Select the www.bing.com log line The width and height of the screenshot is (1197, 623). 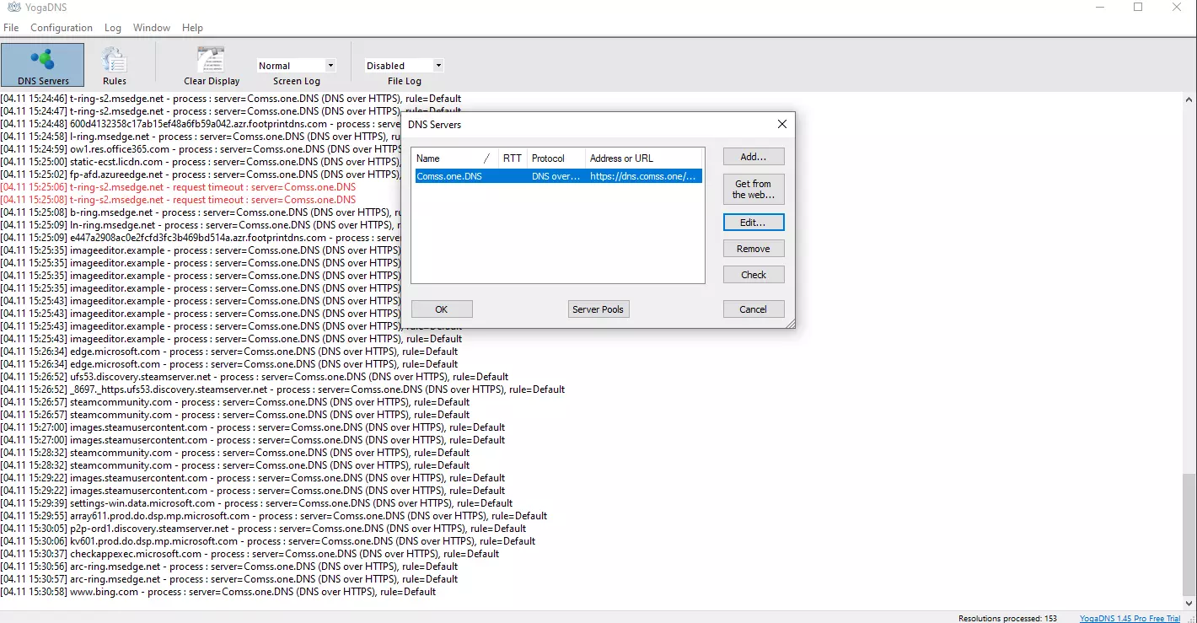coord(218,592)
